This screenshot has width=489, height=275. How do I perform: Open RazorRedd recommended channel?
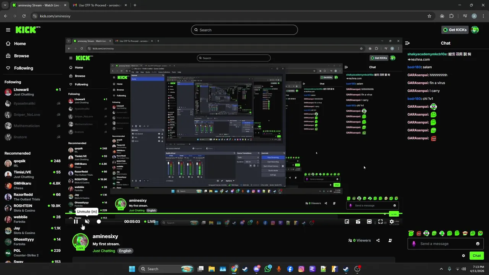click(32, 197)
